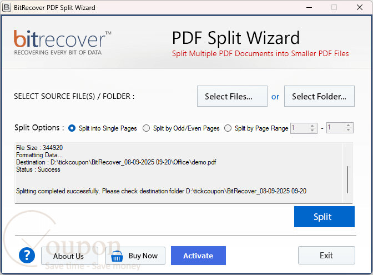Decrease the start page range value
373x275 pixels.
tap(312, 131)
